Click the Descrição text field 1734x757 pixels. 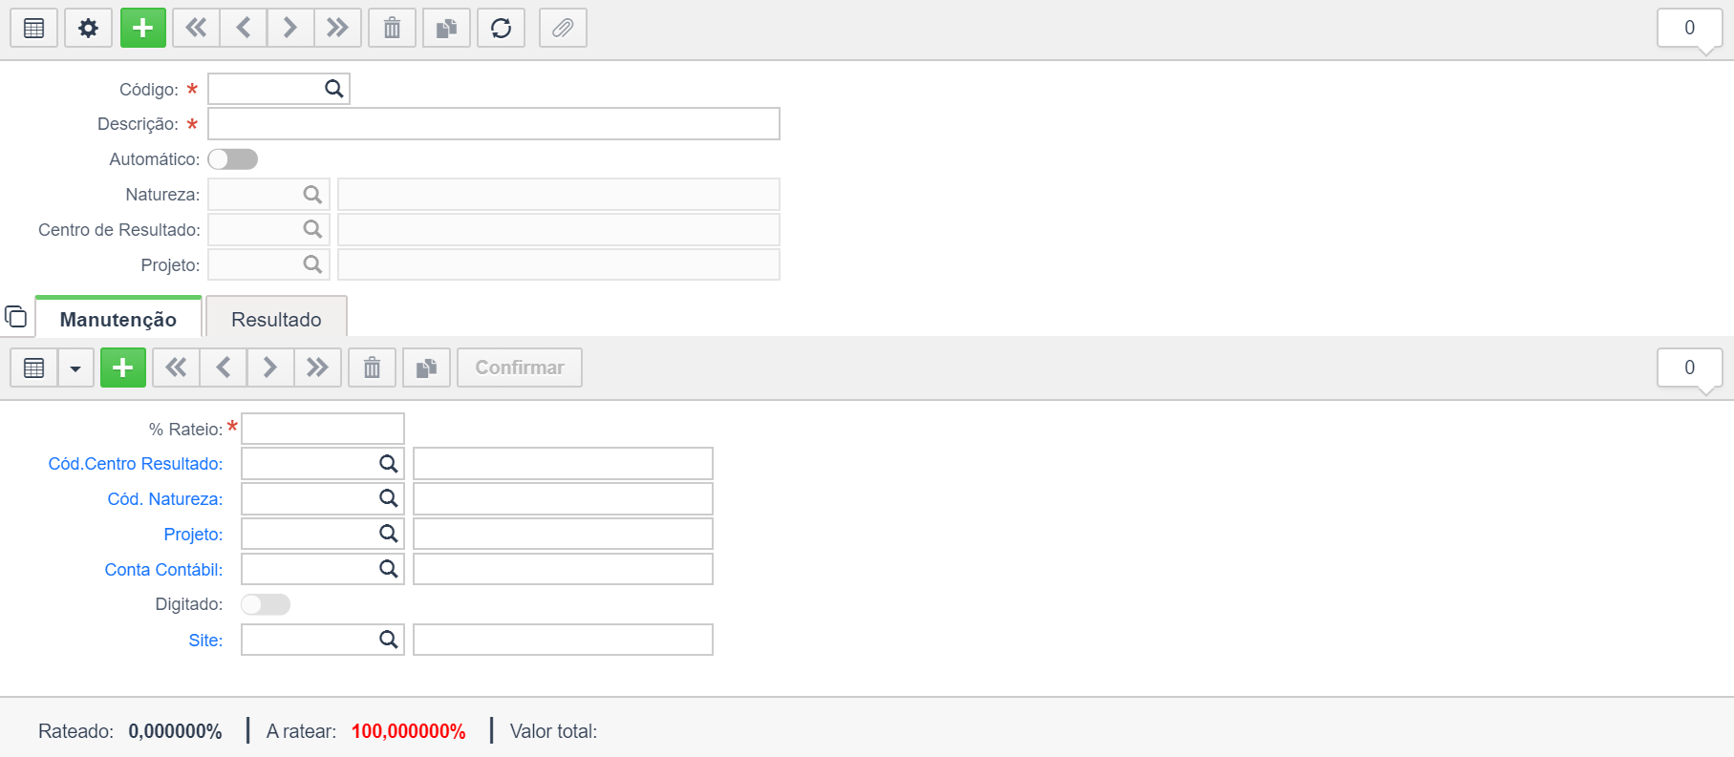click(x=493, y=124)
